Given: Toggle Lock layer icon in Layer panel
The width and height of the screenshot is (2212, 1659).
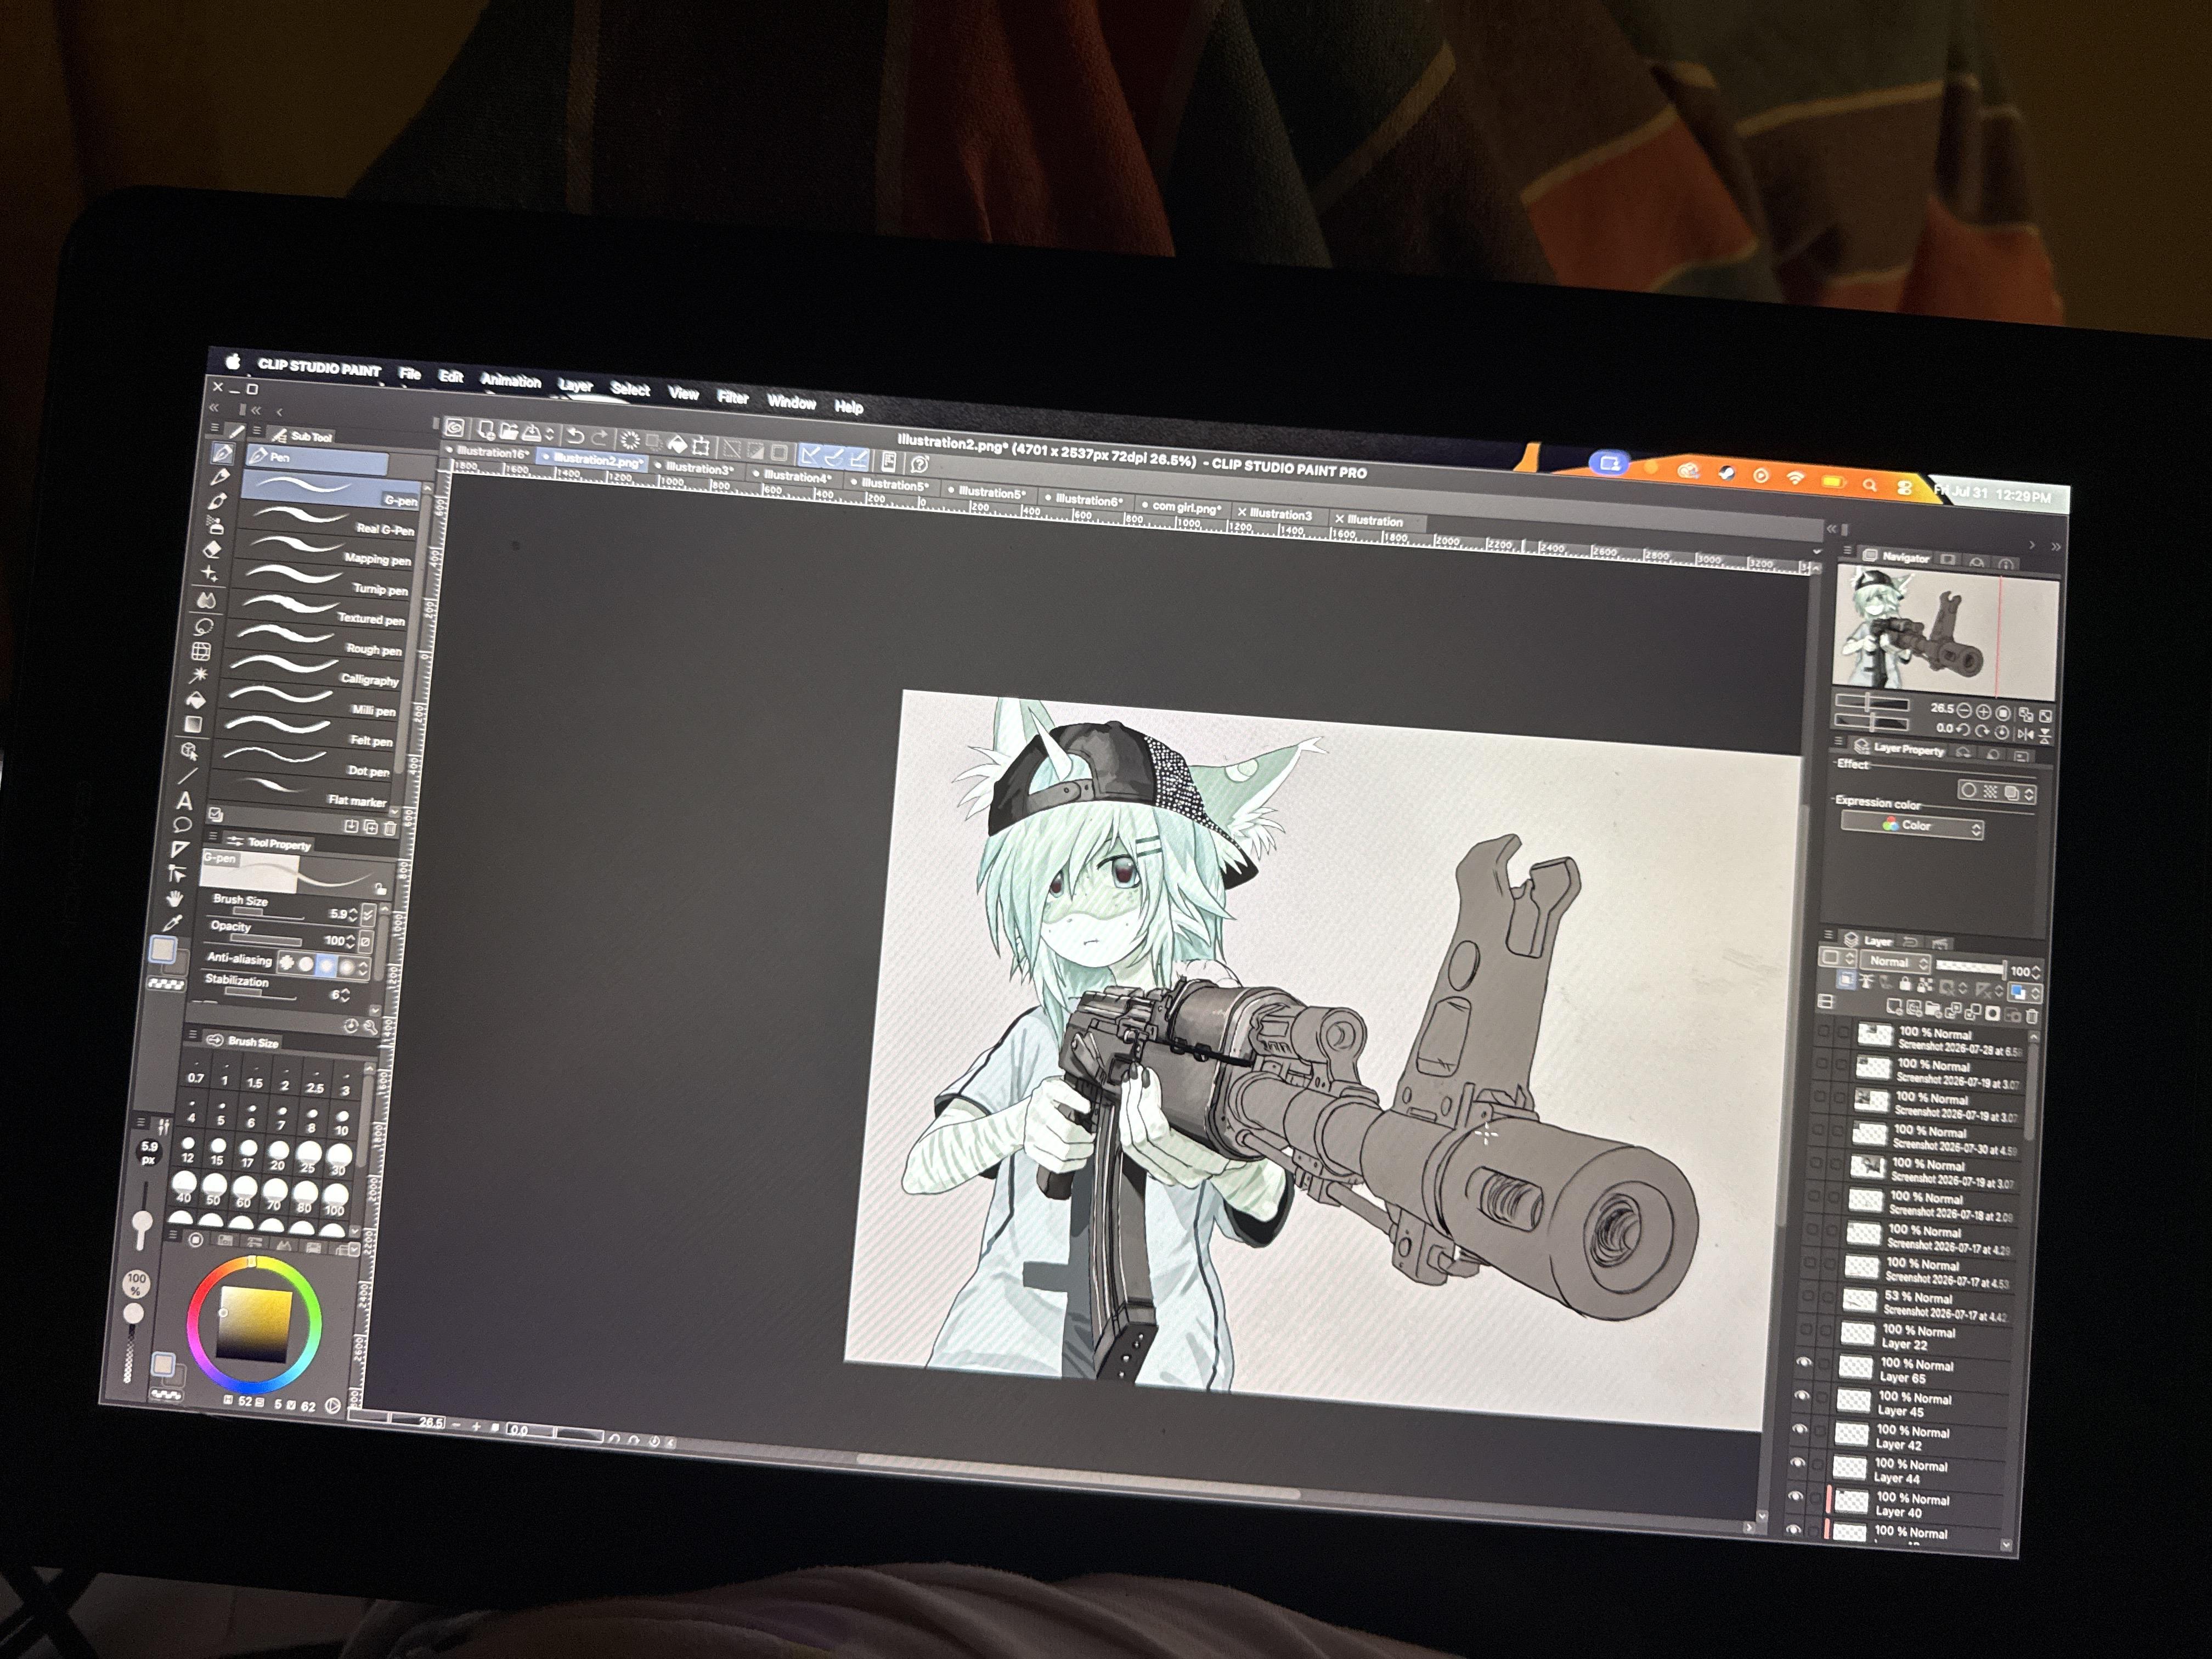Looking at the screenshot, I should 1906,985.
